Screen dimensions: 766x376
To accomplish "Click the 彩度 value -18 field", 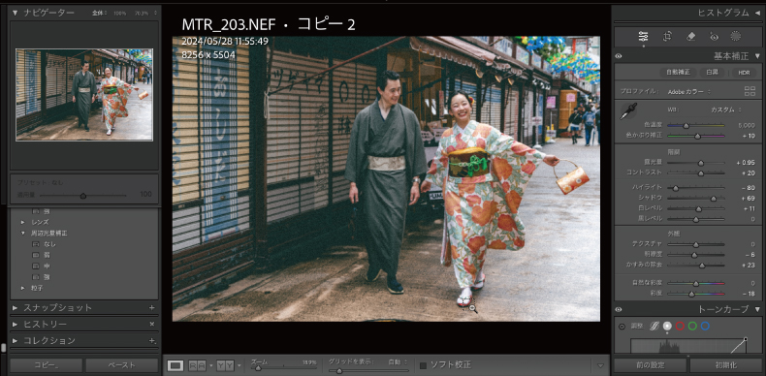I will coord(749,294).
